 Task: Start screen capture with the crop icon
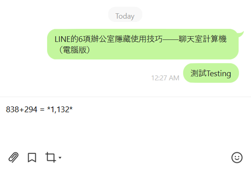[x=51, y=157]
